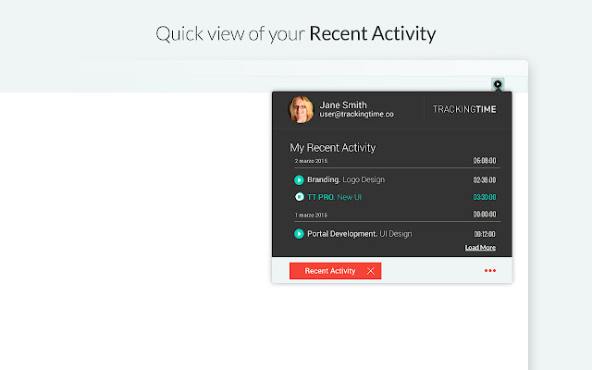This screenshot has height=370, width=592.
Task: Open the TT PRO New UI task
Action: pyautogui.click(x=327, y=197)
